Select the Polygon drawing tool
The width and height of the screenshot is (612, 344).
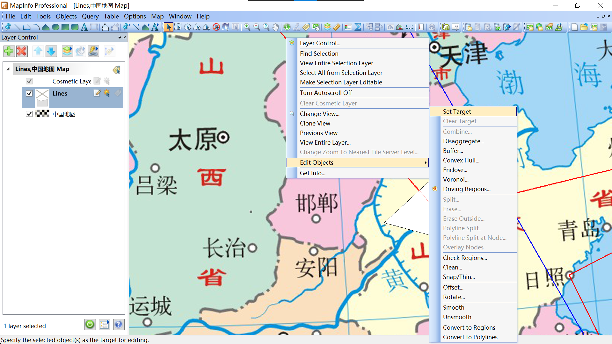point(46,27)
